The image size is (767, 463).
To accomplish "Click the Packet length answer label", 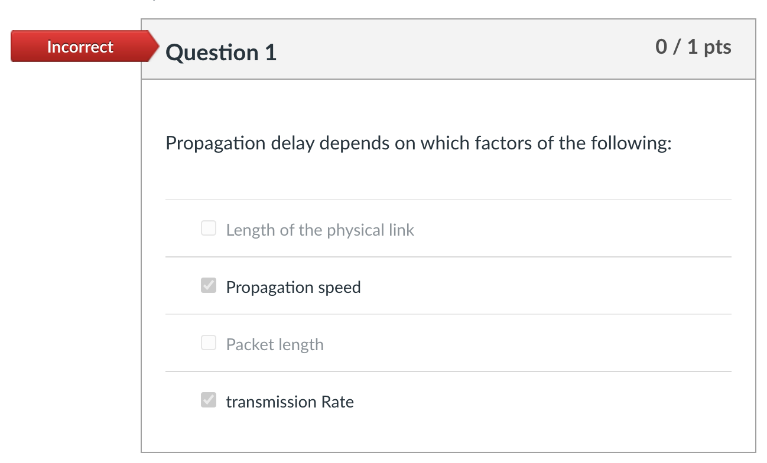I will pos(275,344).
